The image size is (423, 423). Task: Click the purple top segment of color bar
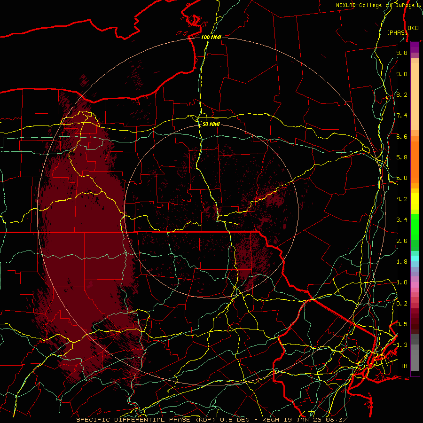pyautogui.click(x=415, y=47)
